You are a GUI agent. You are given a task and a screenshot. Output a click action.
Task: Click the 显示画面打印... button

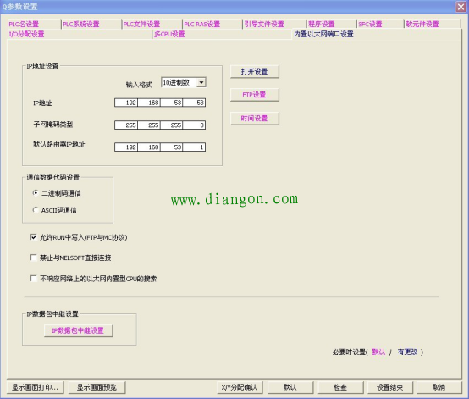(36, 387)
